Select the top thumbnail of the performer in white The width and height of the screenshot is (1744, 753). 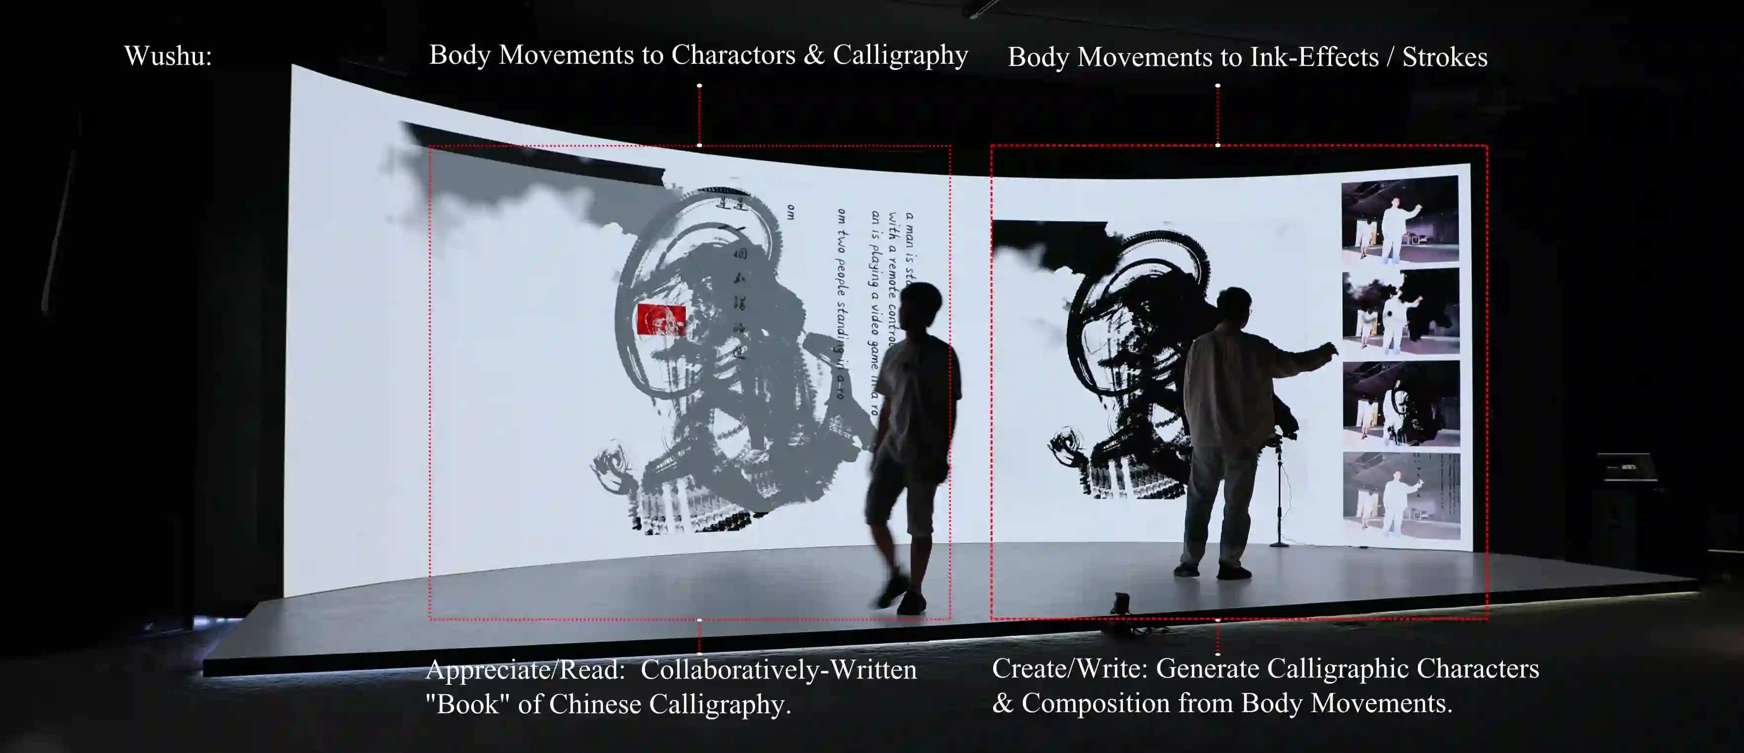tap(1399, 219)
